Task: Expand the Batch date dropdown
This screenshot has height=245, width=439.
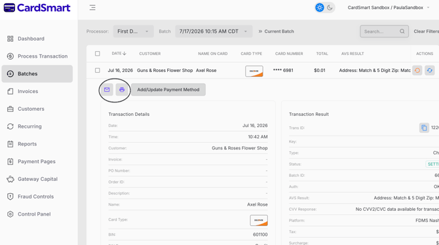Action: [214, 31]
